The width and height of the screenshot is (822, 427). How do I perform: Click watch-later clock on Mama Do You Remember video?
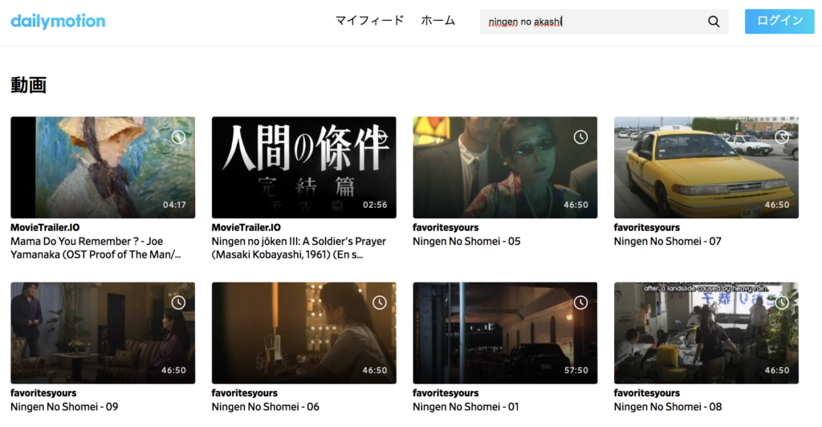pyautogui.click(x=178, y=137)
